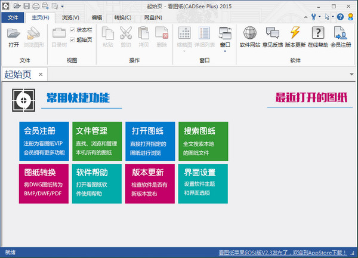This screenshot has height=258, width=358.
Task: Open the 软件网站 globe icon
Action: click(x=251, y=36)
